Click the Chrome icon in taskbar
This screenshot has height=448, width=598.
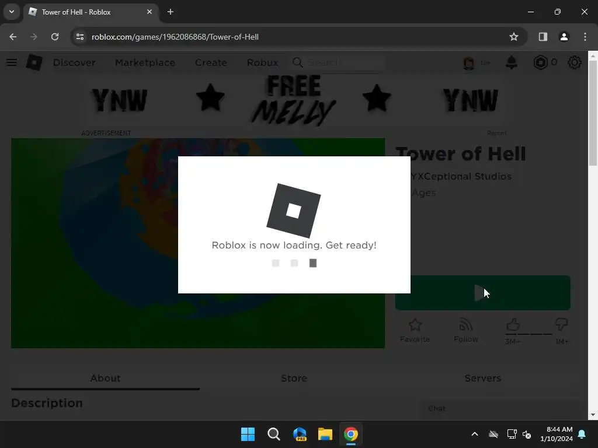351,434
